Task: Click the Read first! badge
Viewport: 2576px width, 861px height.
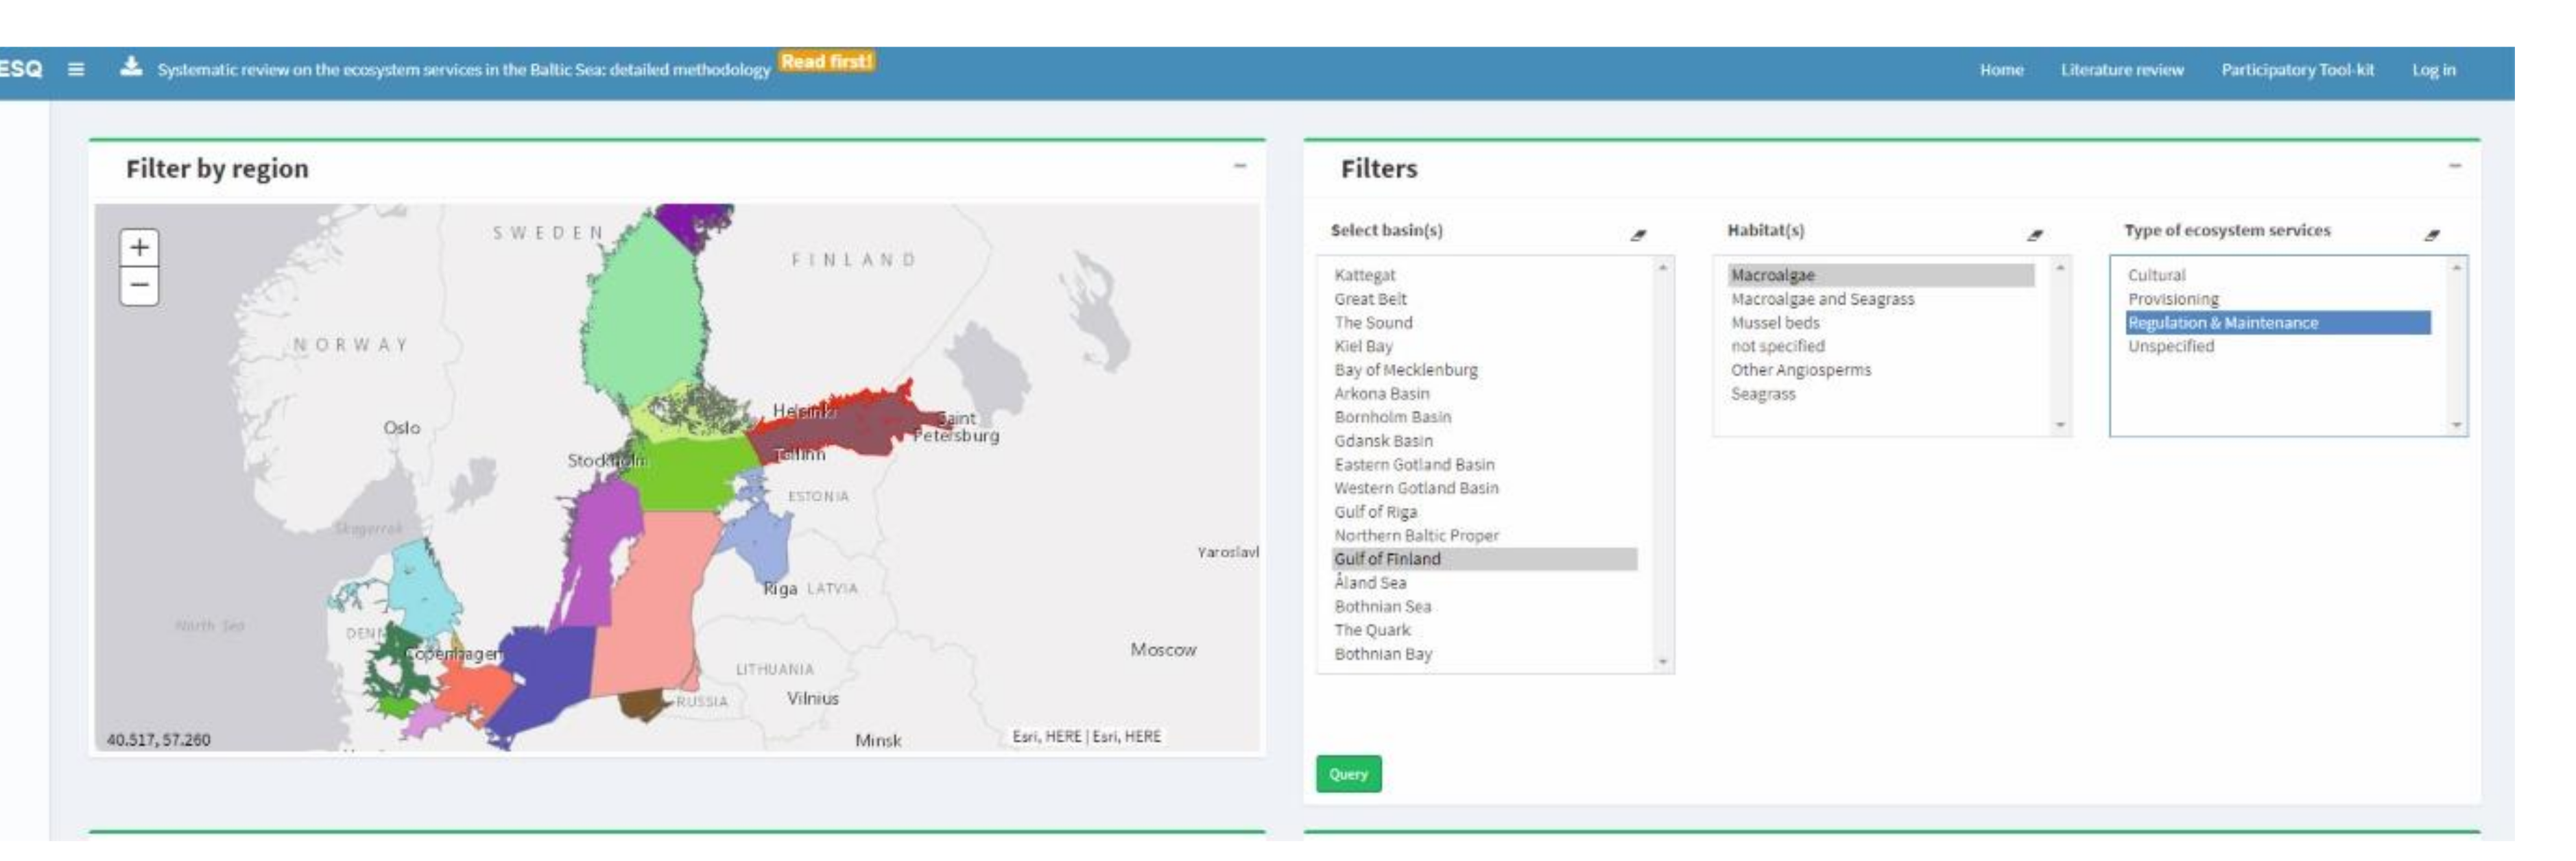Action: point(826,62)
